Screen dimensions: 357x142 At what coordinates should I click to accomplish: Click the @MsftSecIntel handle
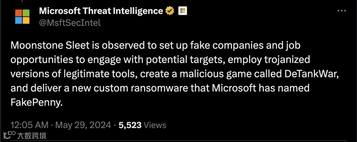[70, 23]
